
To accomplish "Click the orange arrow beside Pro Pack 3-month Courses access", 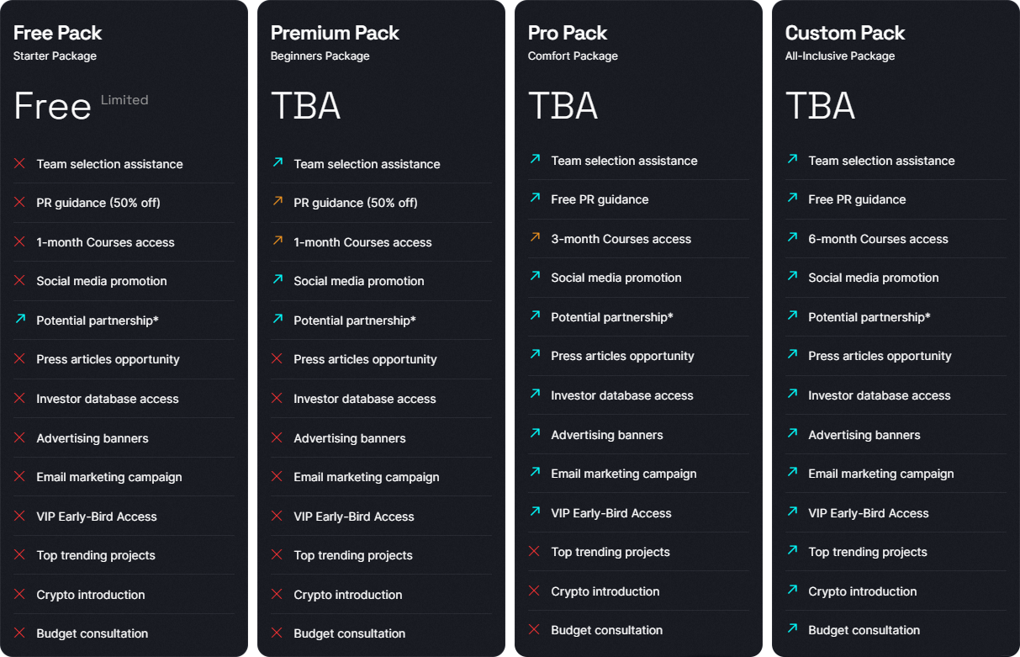I will [534, 239].
